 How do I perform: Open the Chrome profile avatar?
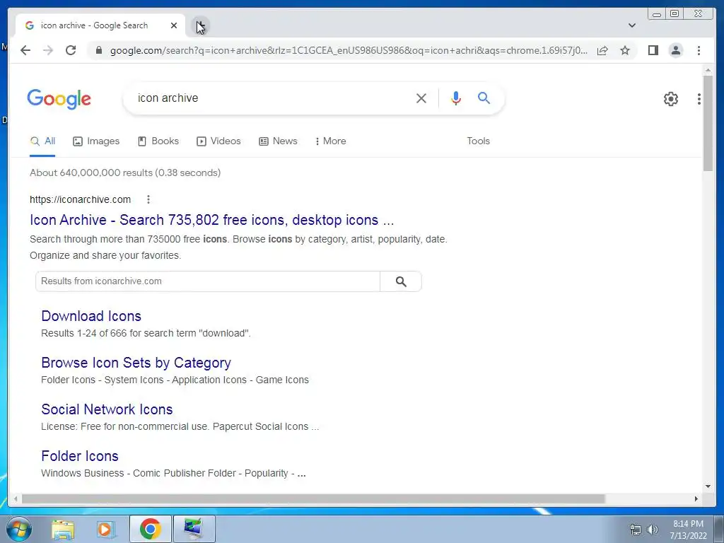[675, 50]
